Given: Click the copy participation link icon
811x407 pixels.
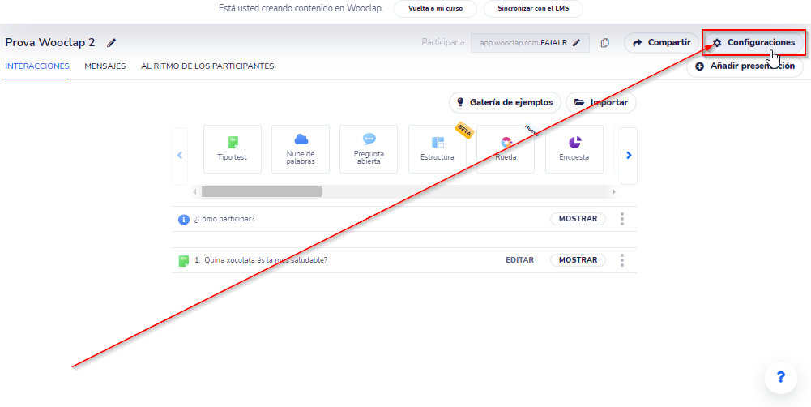Looking at the screenshot, I should [605, 43].
